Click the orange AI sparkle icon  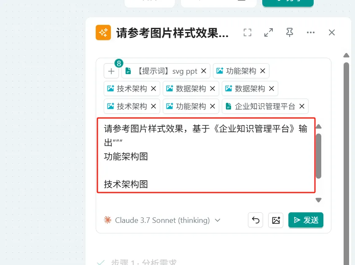(x=103, y=33)
